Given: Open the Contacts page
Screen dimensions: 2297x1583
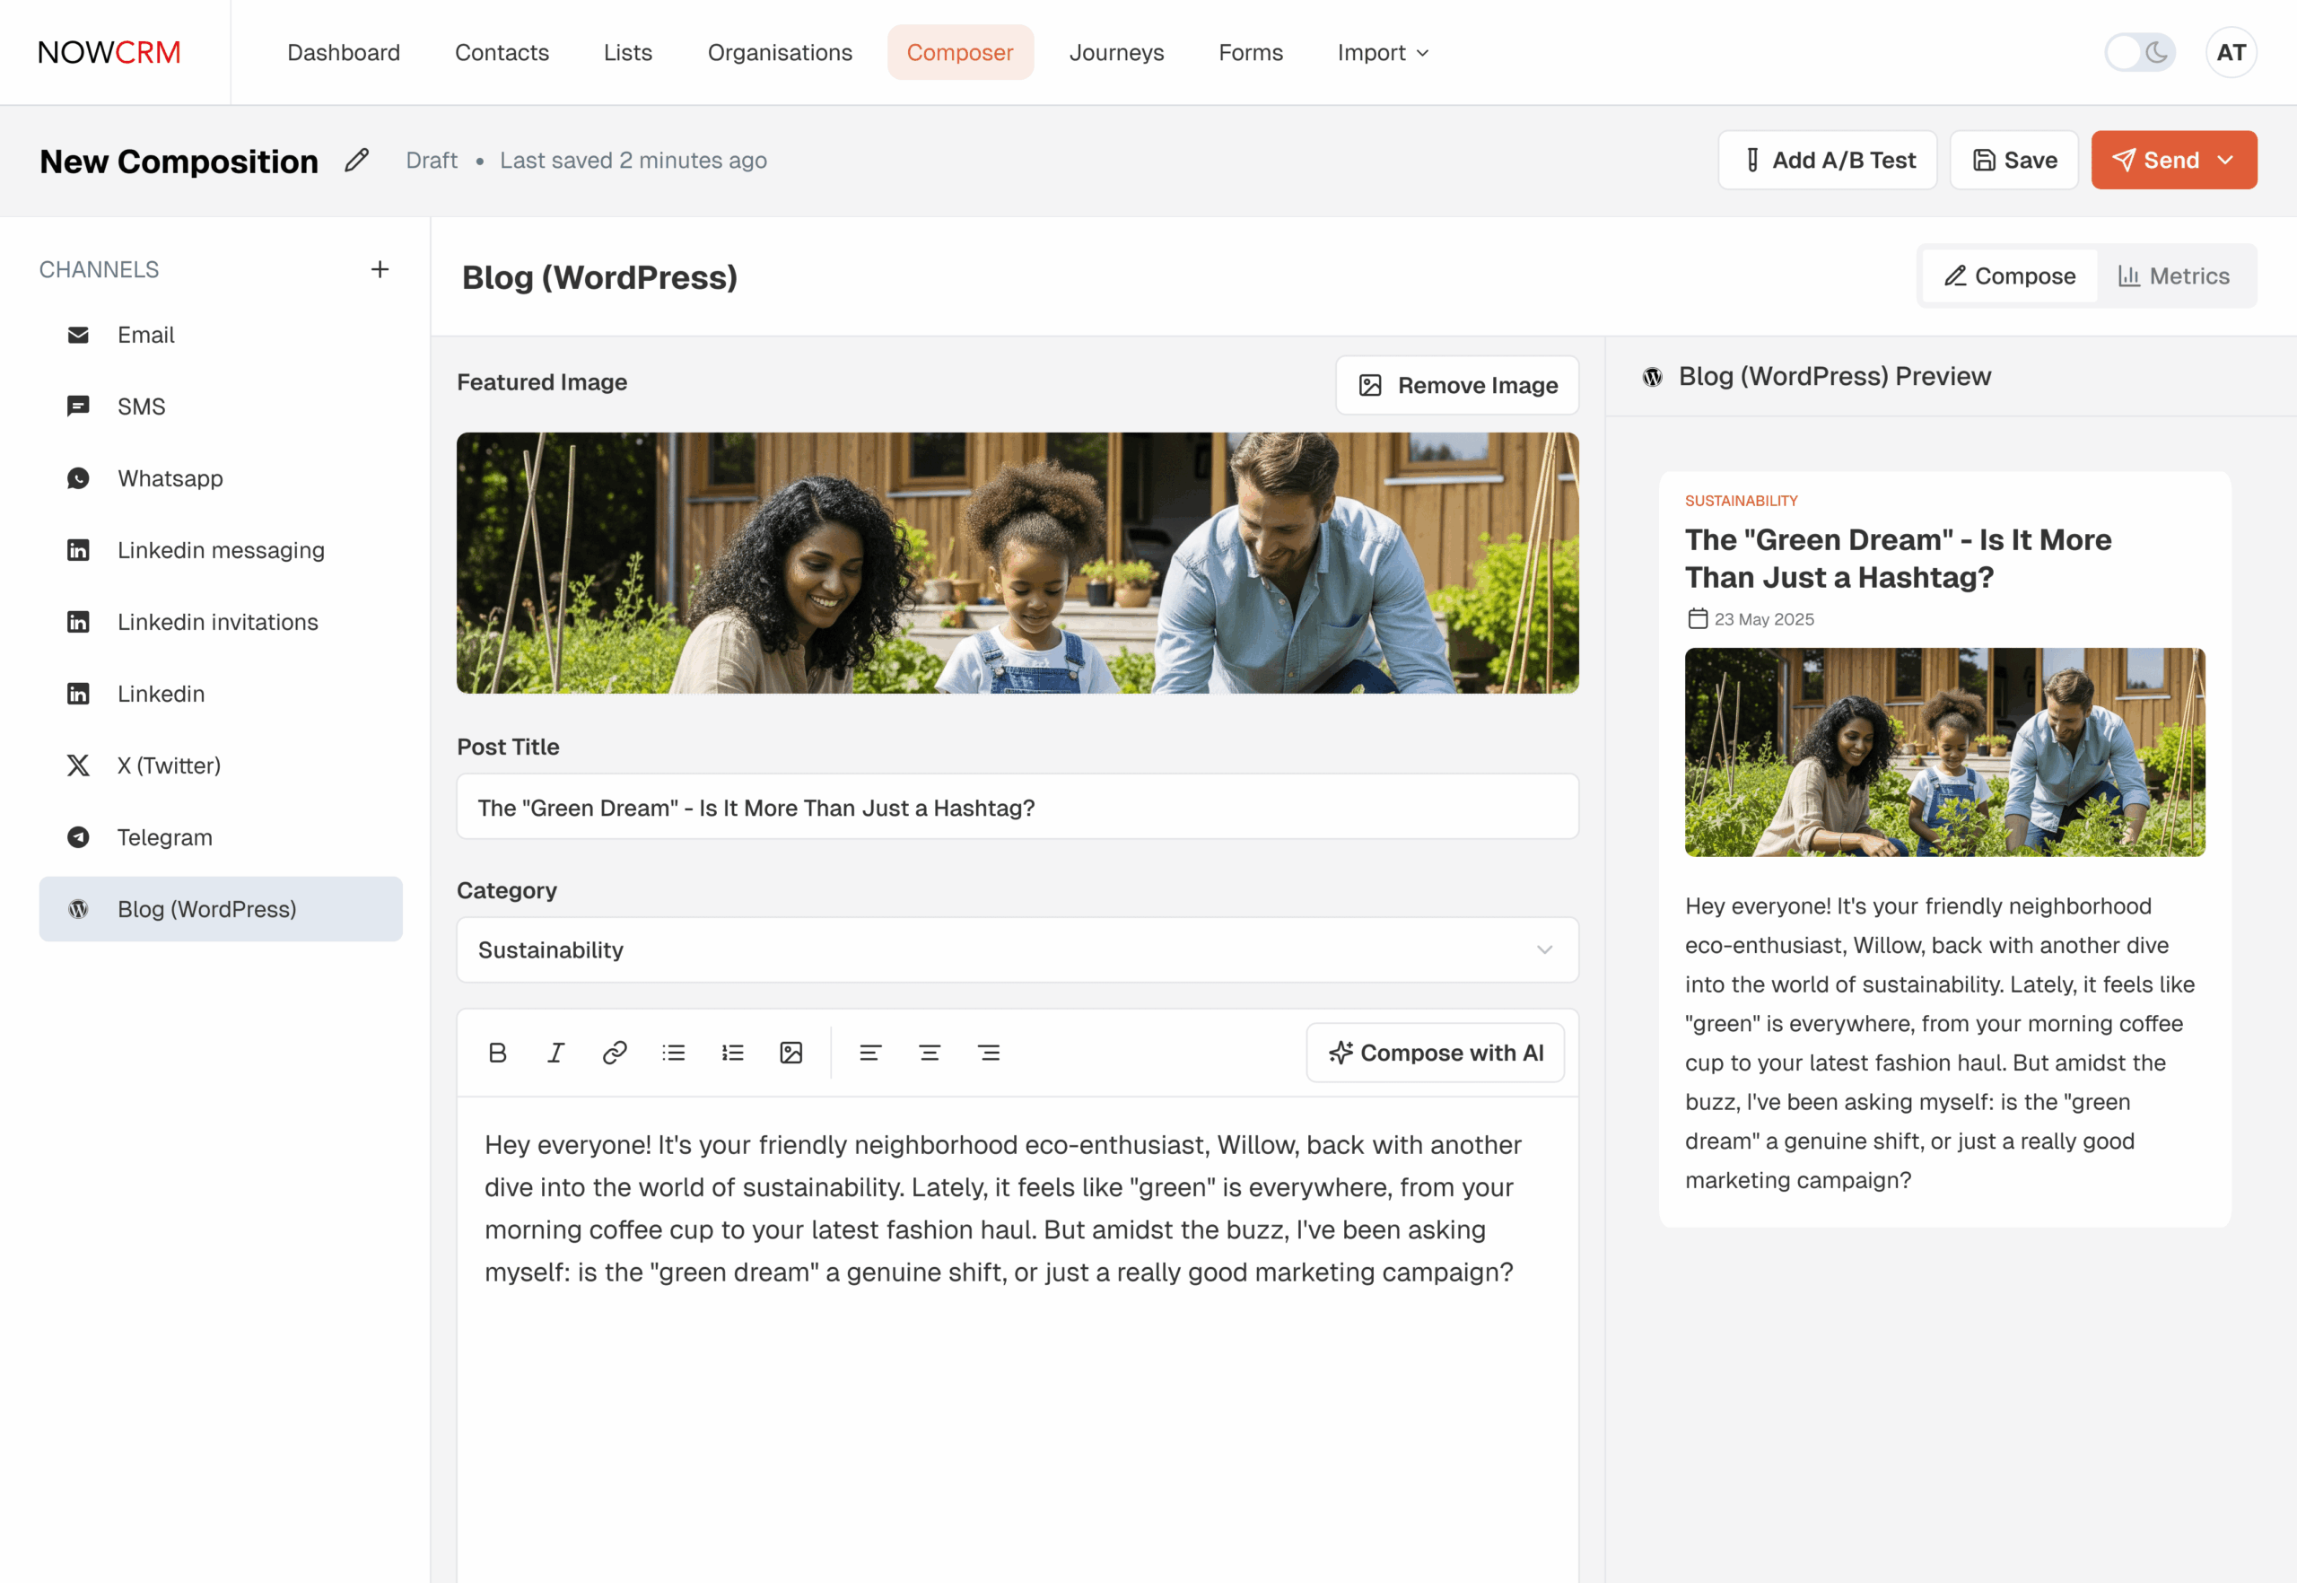Looking at the screenshot, I should click(x=502, y=53).
